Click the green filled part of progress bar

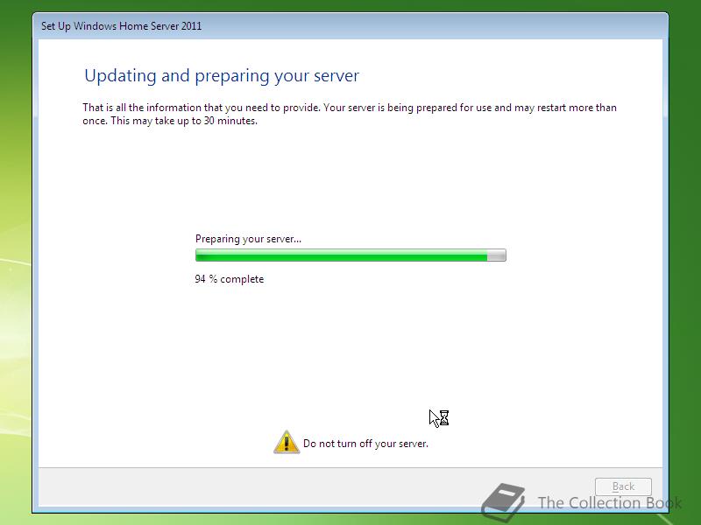342,255
